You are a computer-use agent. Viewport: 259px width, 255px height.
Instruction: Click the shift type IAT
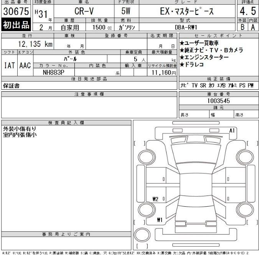click(x=9, y=65)
